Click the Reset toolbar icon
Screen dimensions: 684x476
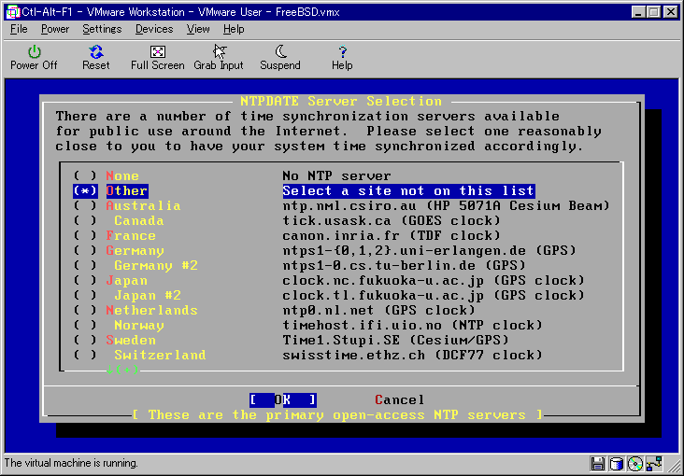point(96,52)
